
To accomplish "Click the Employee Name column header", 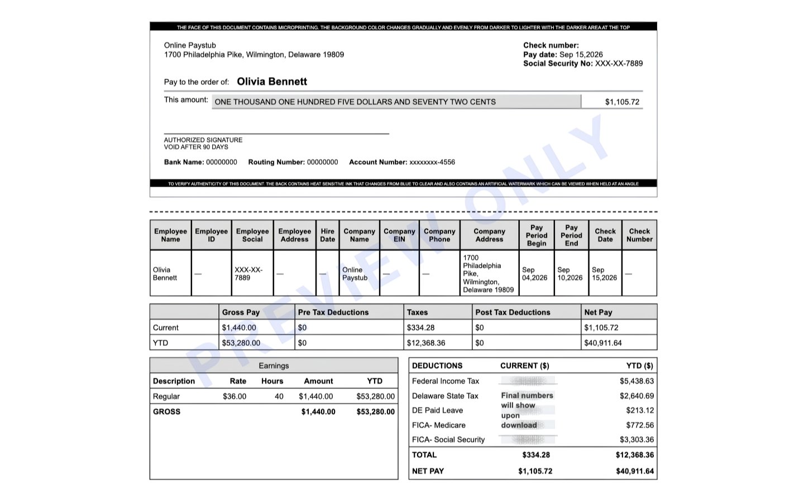I will point(170,235).
